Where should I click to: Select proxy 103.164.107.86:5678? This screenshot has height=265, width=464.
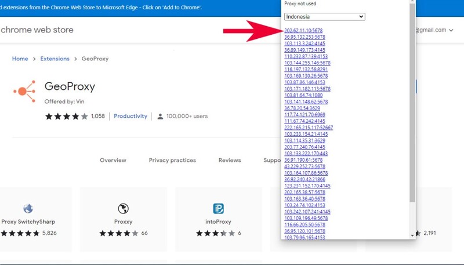coord(306,173)
